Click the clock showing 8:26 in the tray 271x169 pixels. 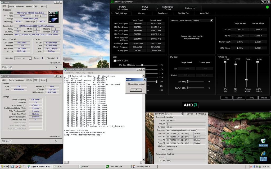click(265, 167)
